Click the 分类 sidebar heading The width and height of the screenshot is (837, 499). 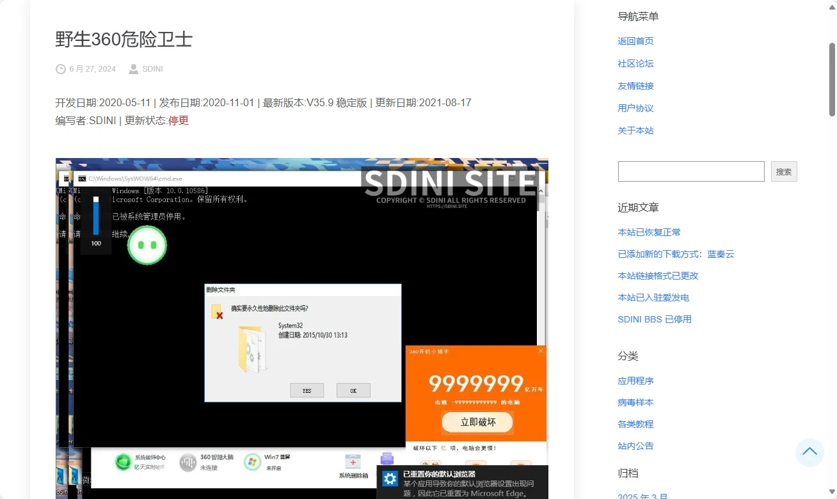(628, 356)
